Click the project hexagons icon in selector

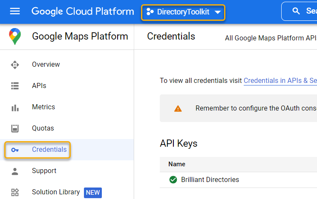click(x=150, y=12)
